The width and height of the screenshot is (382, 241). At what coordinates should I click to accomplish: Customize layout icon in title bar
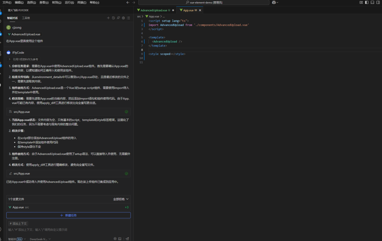coord(361,2)
